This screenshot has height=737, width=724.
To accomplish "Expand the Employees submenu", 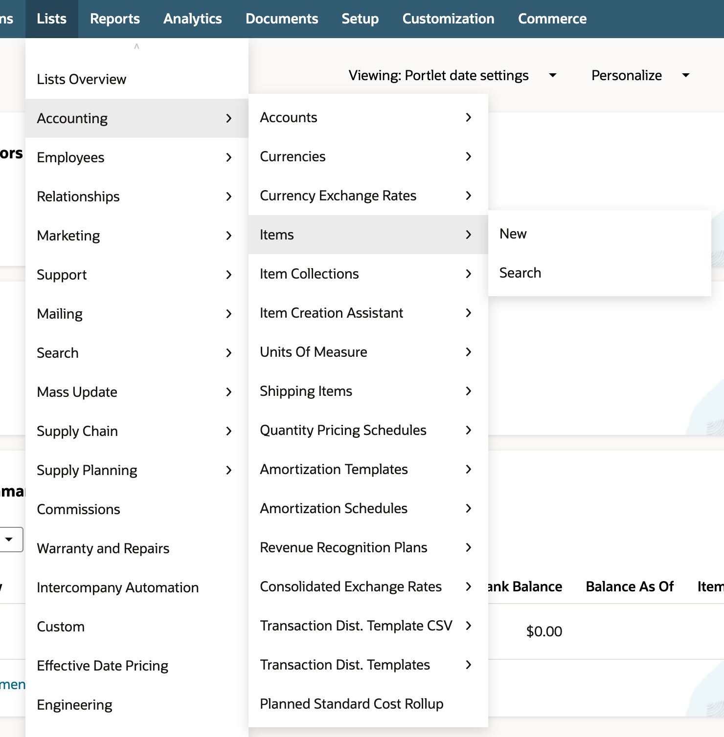I will pos(137,157).
